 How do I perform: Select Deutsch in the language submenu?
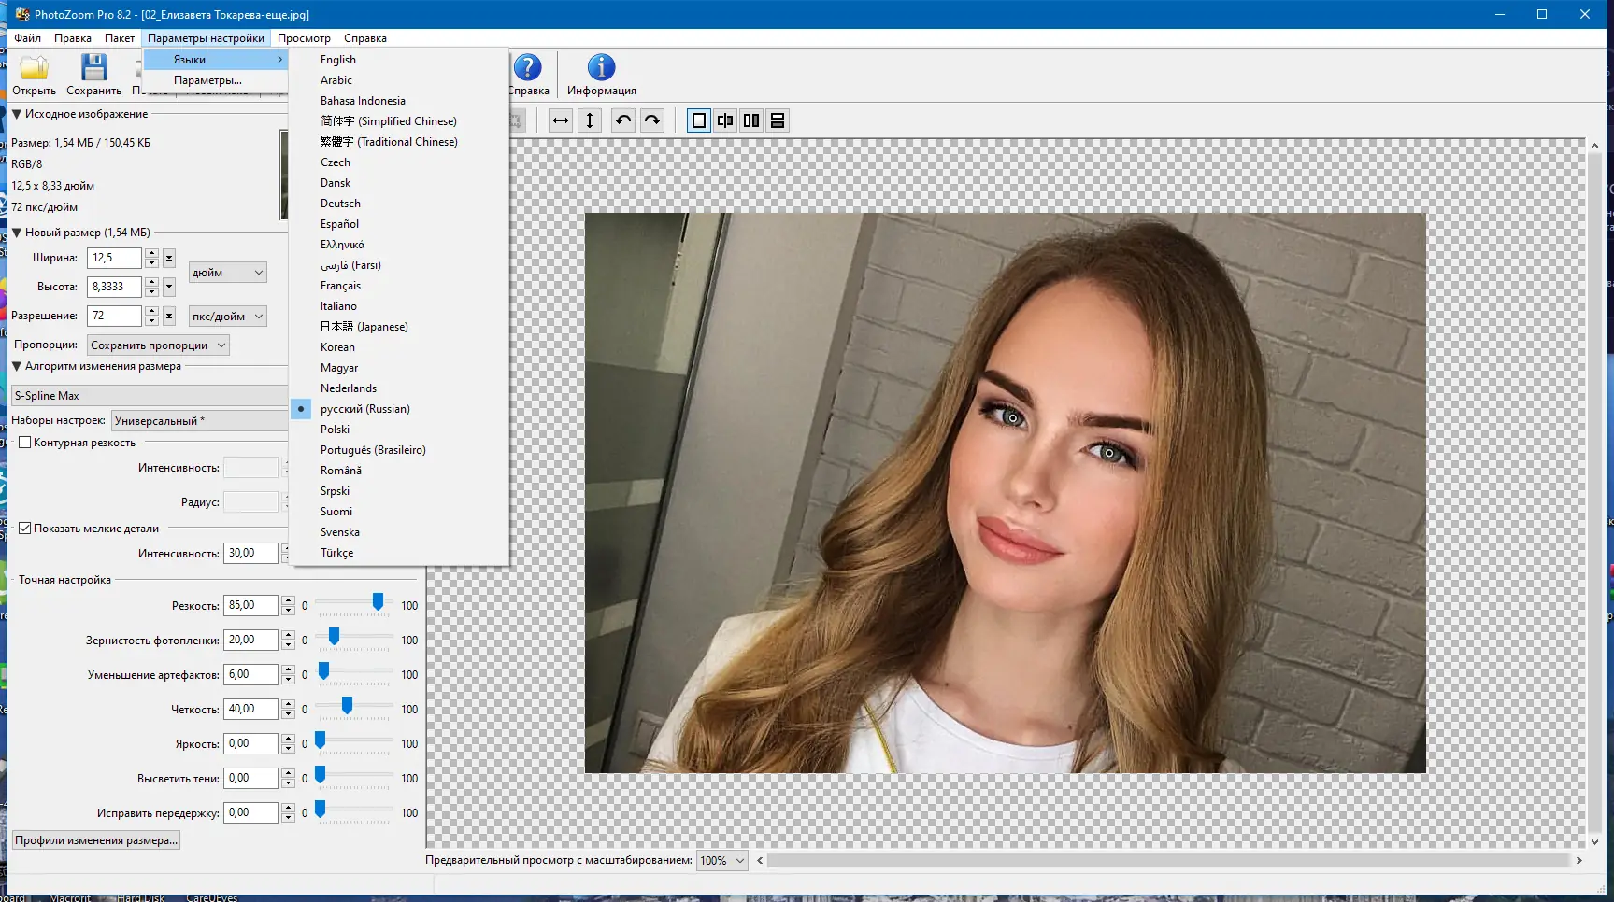[340, 204]
